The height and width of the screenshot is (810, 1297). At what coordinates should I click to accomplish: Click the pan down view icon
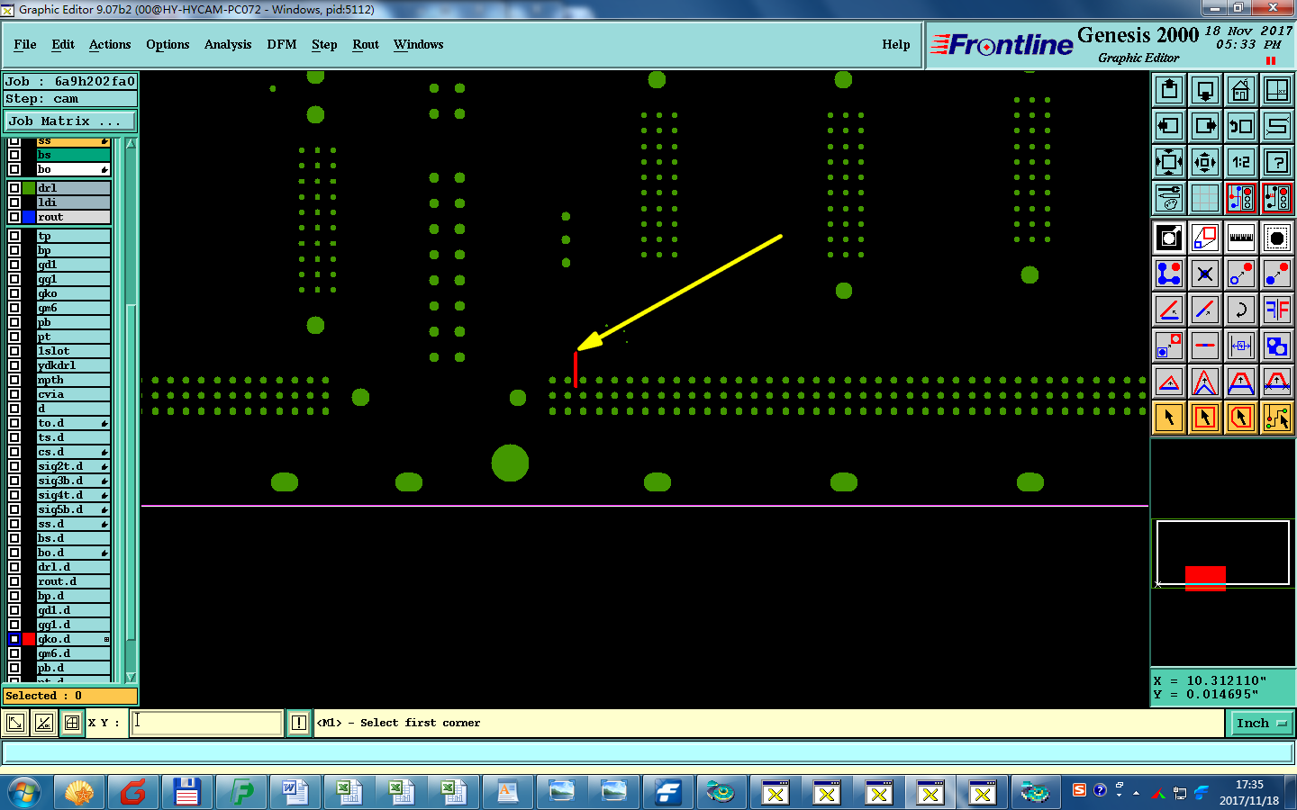[1205, 90]
